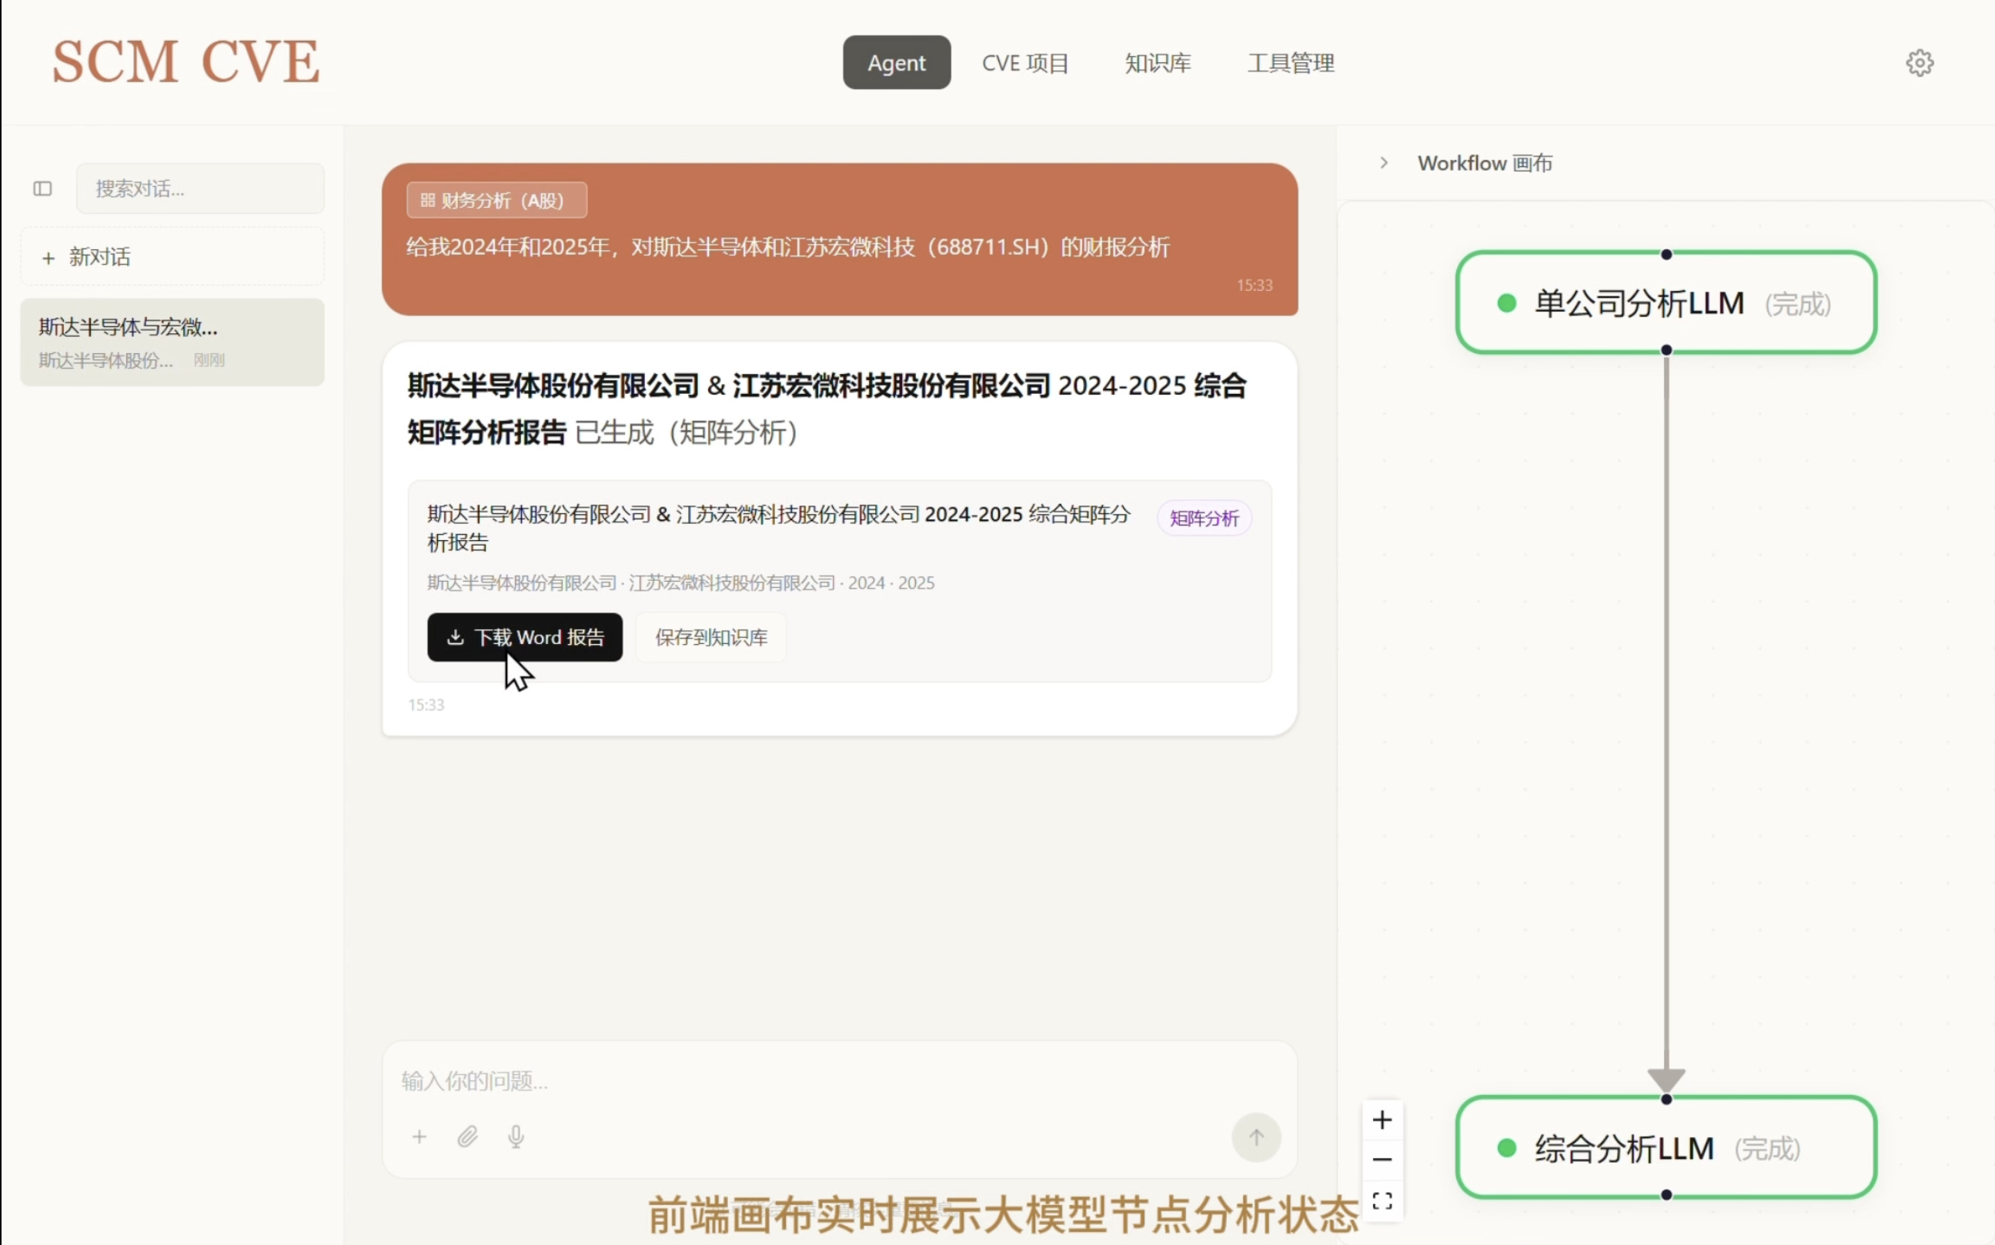Screen dimensions: 1995x1245
Task: Start voice input with microphone icon
Action: point(516,1137)
